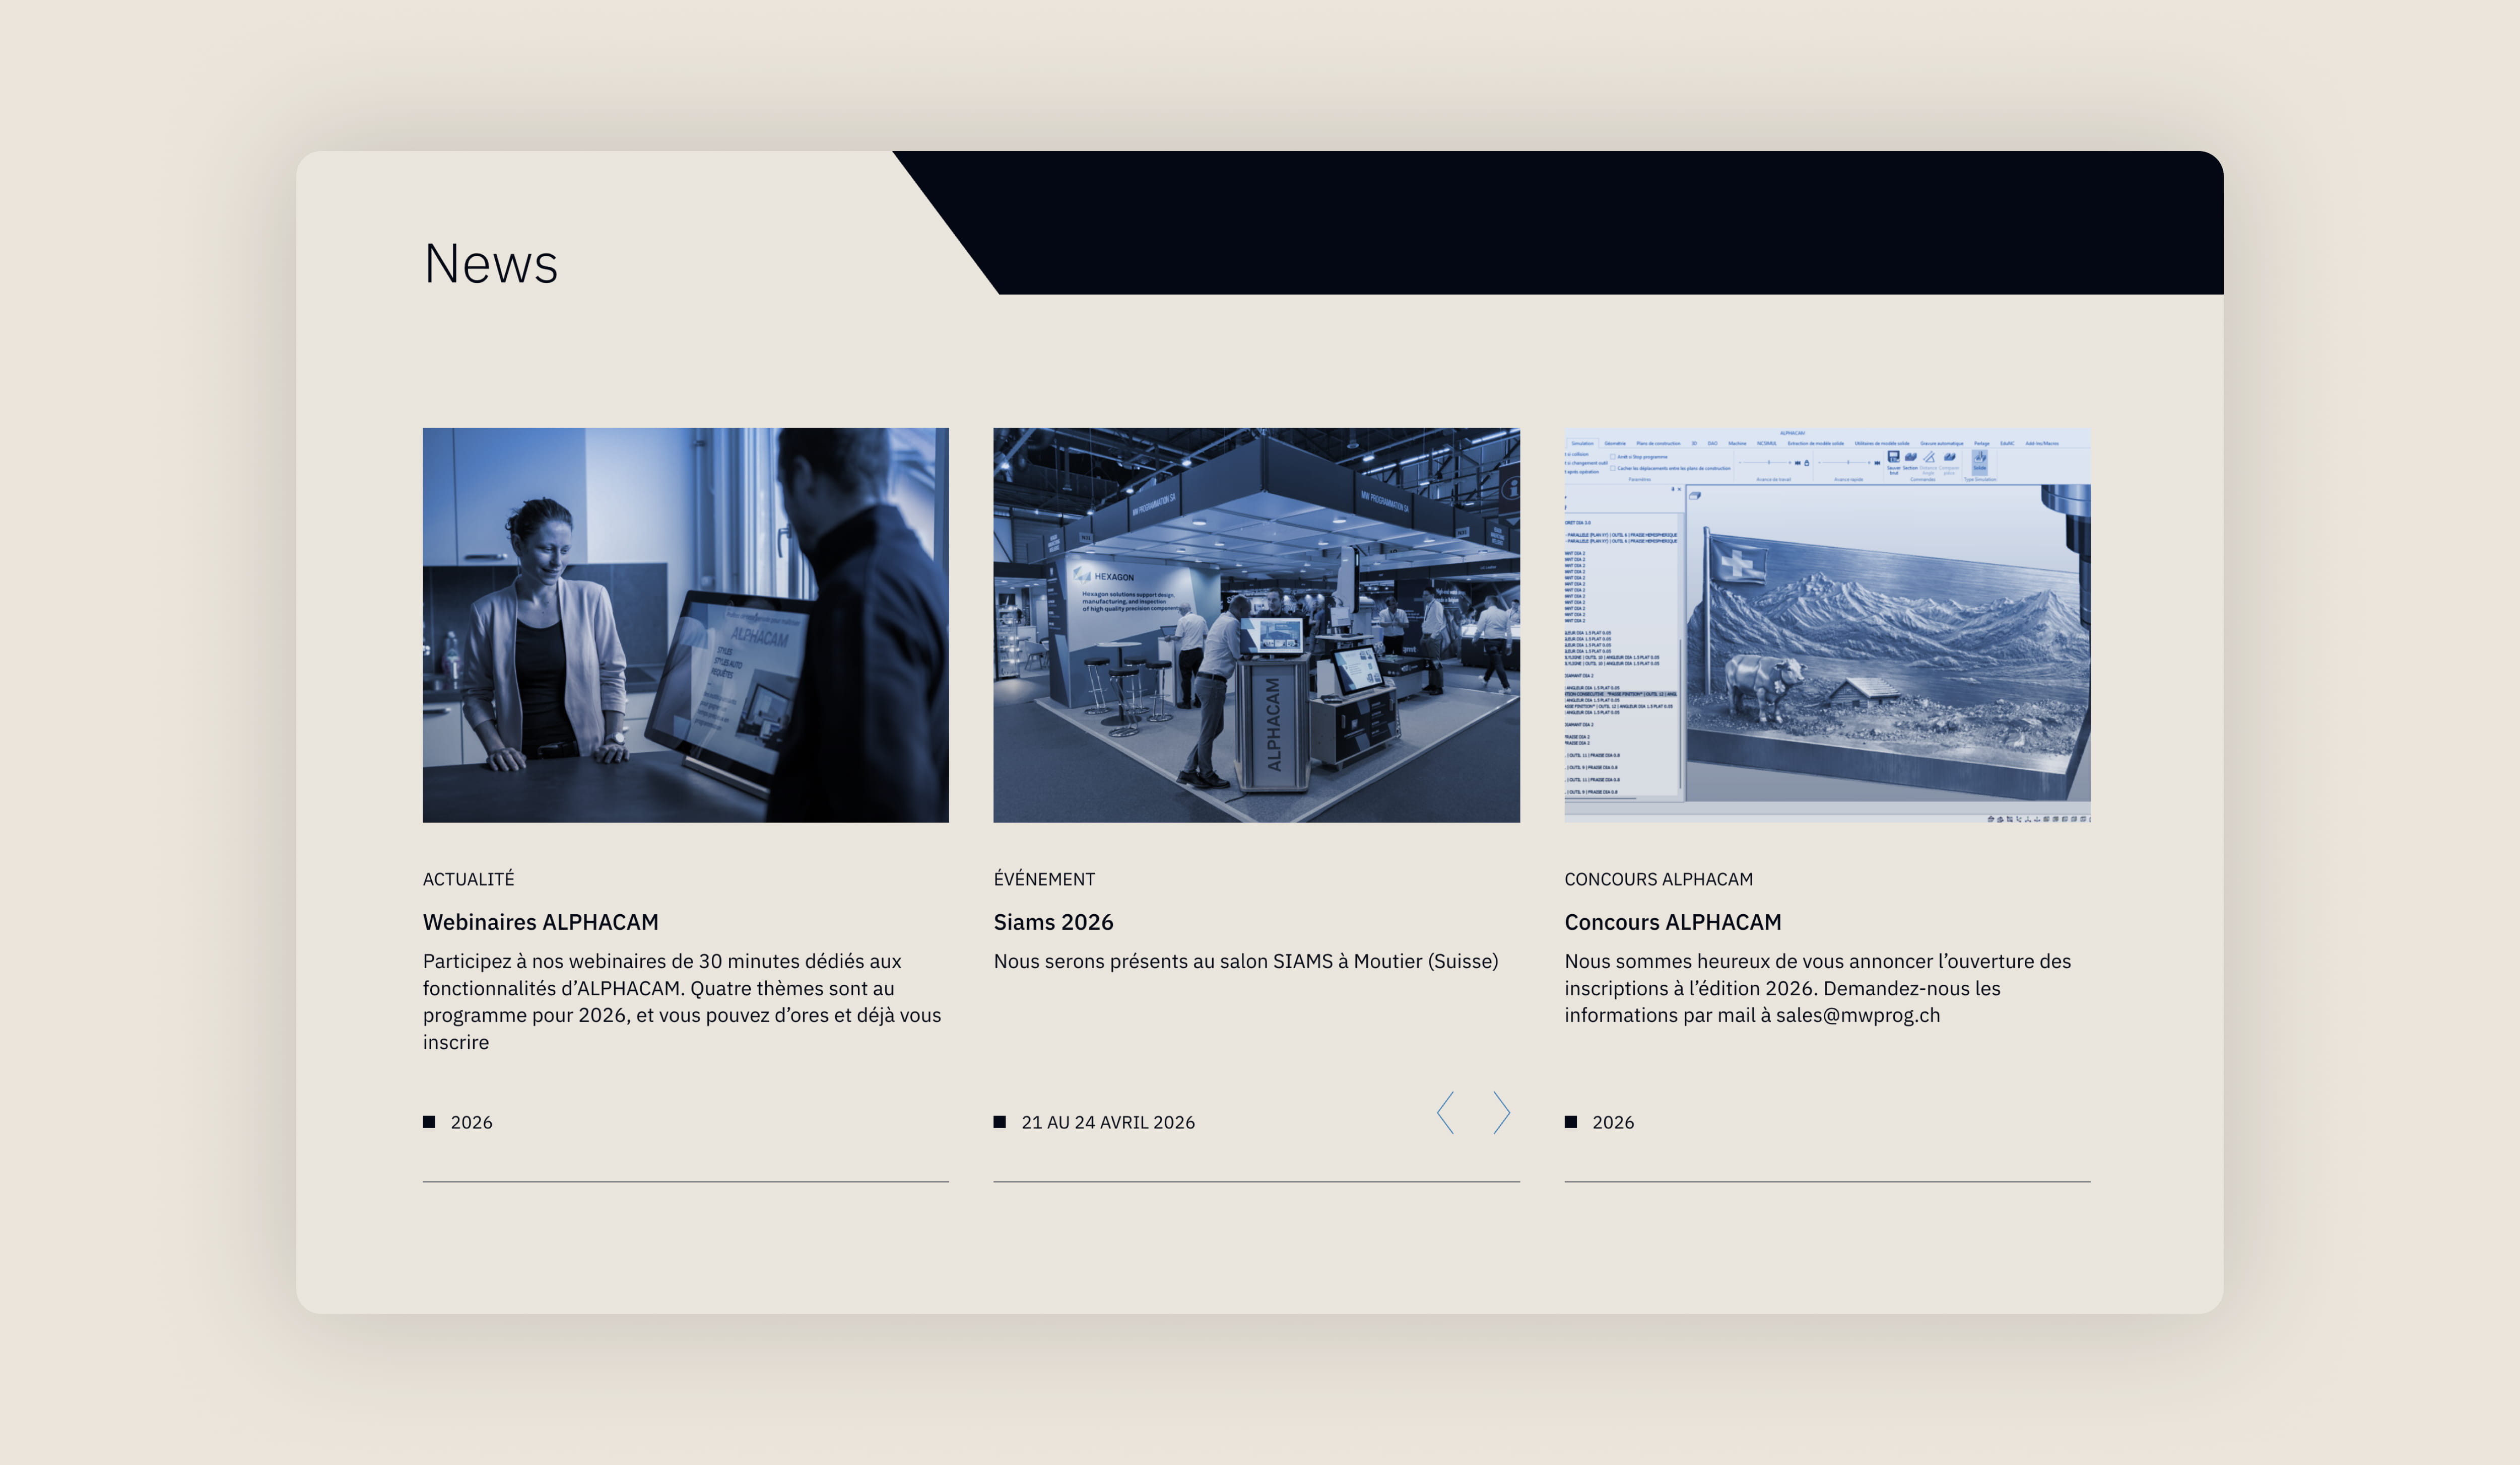
Task: Click the eraser icon in the simulation viewport
Action: [1695, 497]
